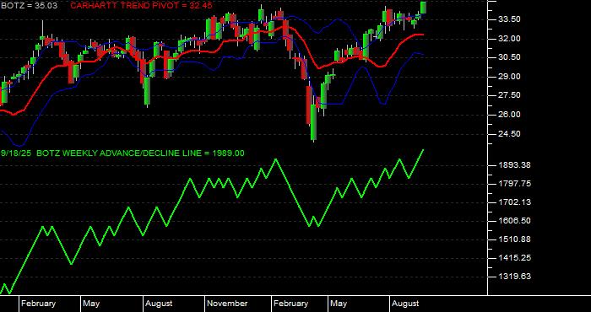Click the 1319.63 advance/decline axis value
The width and height of the screenshot is (591, 312).
pyautogui.click(x=513, y=277)
